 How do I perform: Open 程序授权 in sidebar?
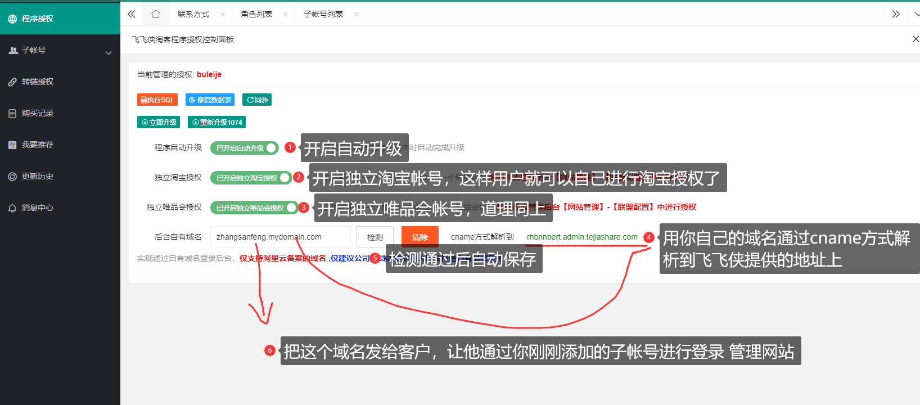pyautogui.click(x=60, y=19)
